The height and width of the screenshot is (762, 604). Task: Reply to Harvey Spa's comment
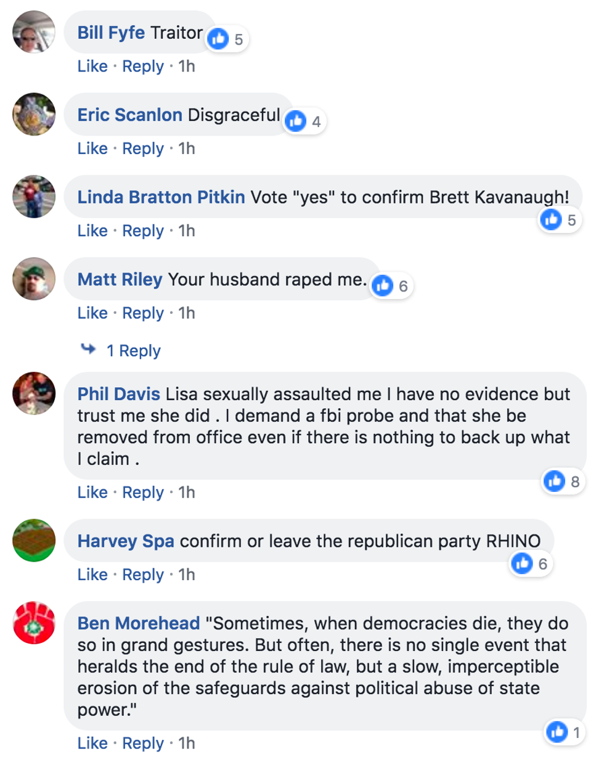tap(143, 575)
